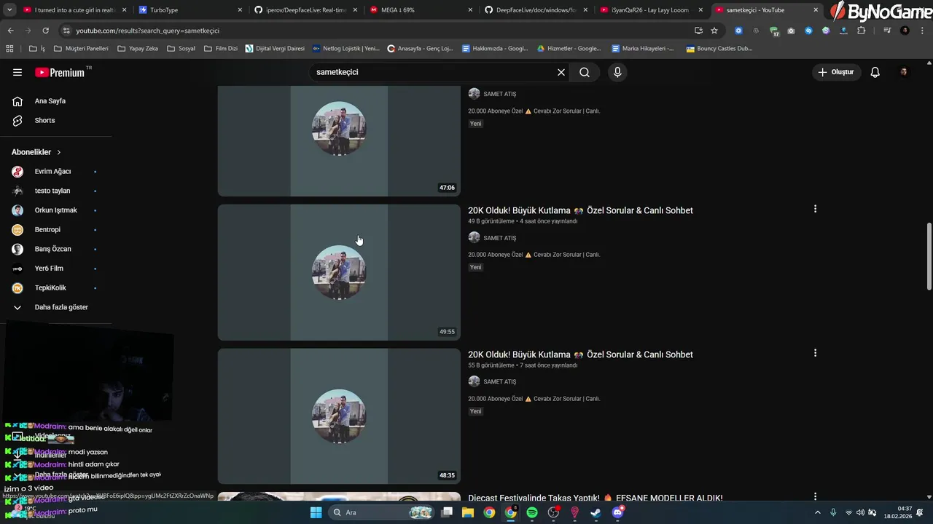933x524 pixels.
Task: Run search with the magnifier button
Action: (x=585, y=72)
